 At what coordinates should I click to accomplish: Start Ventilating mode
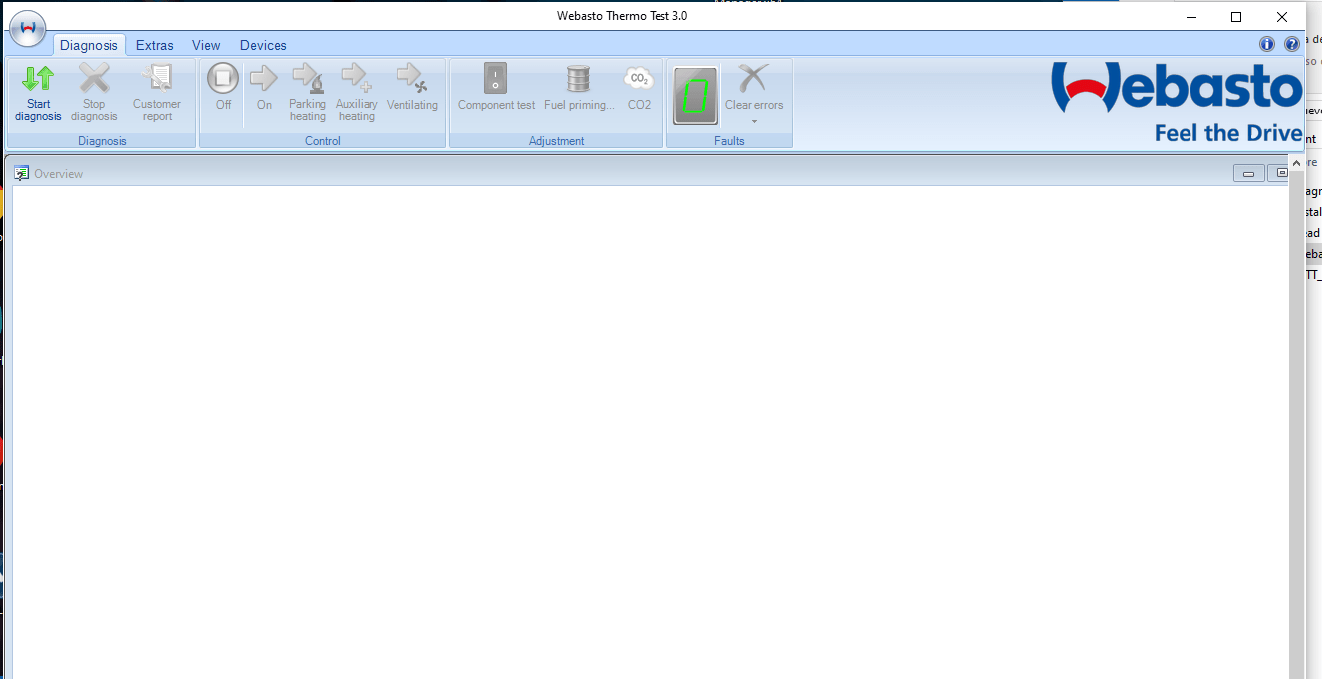pyautogui.click(x=411, y=79)
